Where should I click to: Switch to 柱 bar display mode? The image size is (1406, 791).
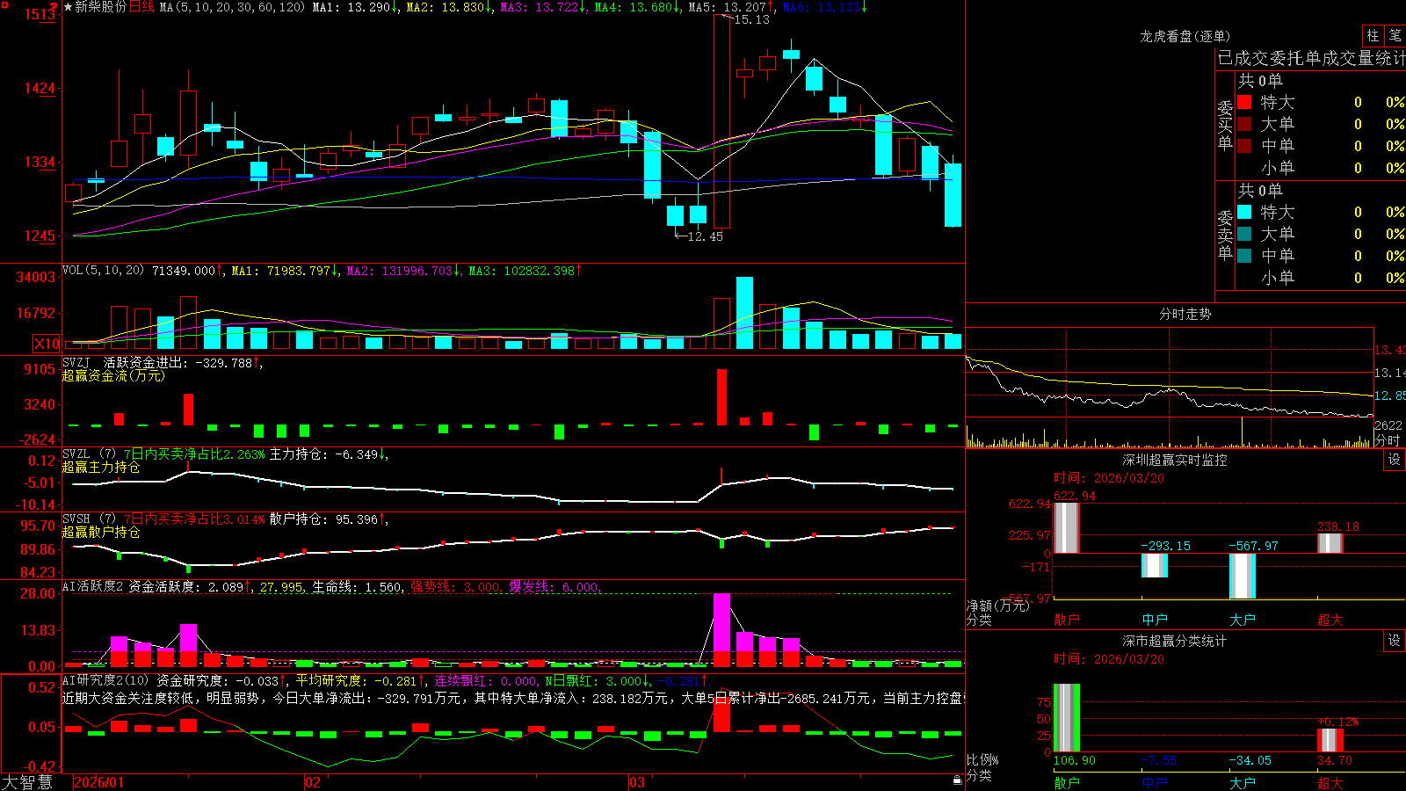click(x=1373, y=35)
